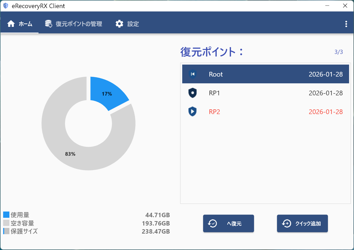Click the RP1 shield icon
Image resolution: width=354 pixels, height=250 pixels.
(192, 93)
